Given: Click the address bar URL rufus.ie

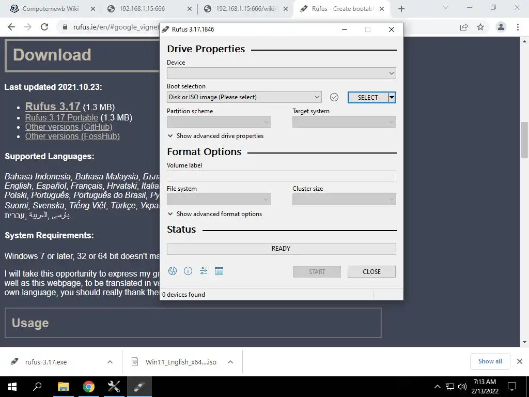Looking at the screenshot, I should [116, 27].
